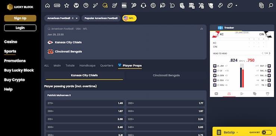The width and height of the screenshot is (276, 136).
Task: Select the basketball sport icon
Action: [86, 6]
